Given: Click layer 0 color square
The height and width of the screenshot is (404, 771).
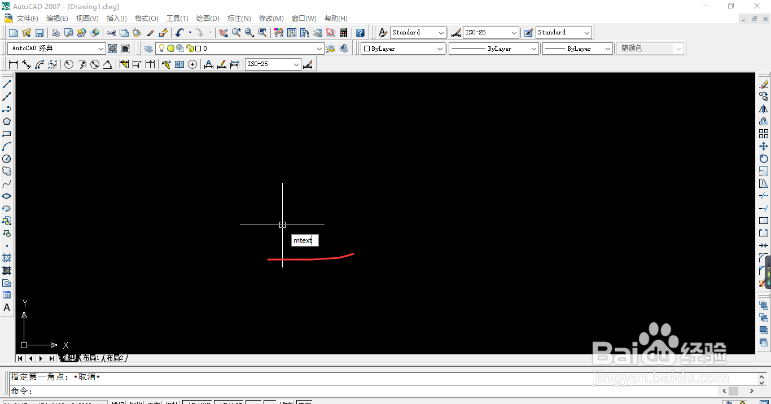Looking at the screenshot, I should [198, 49].
